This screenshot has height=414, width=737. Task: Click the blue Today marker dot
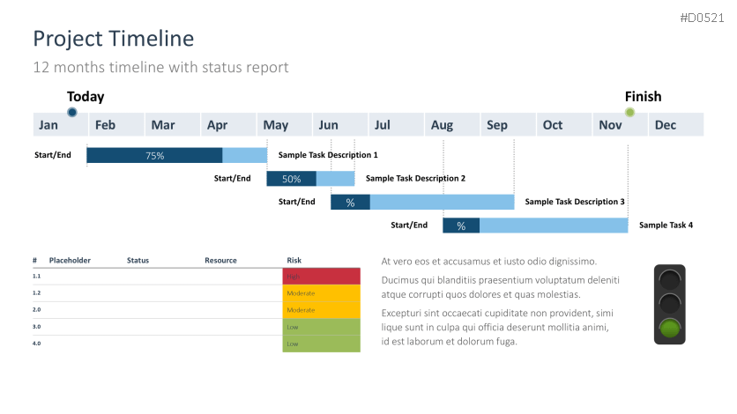[72, 112]
